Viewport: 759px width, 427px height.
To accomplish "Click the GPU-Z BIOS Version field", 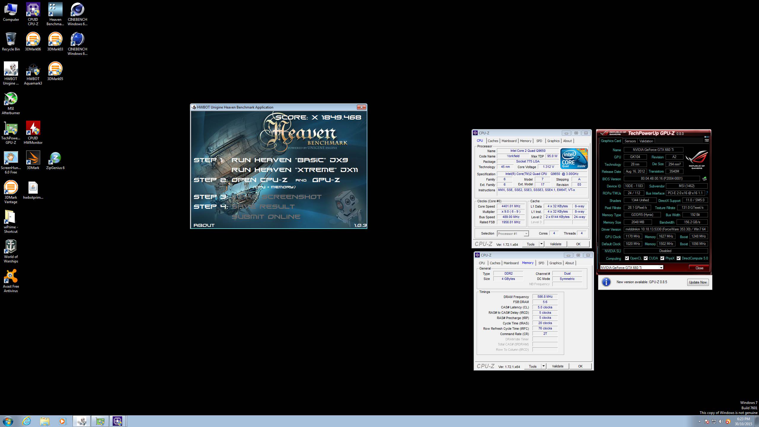I will pyautogui.click(x=662, y=179).
